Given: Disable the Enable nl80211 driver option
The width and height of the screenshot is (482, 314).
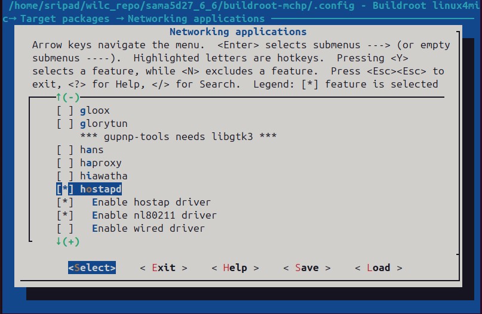Looking at the screenshot, I should tap(65, 216).
